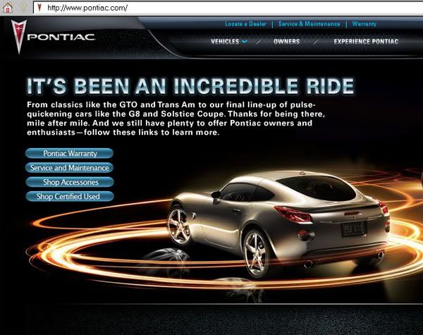Screen dimensions: 423x335
Task: Open the top Warranty link
Action: tap(364, 24)
